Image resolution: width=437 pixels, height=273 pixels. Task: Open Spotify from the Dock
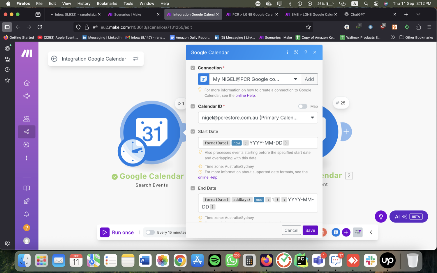tap(215, 260)
